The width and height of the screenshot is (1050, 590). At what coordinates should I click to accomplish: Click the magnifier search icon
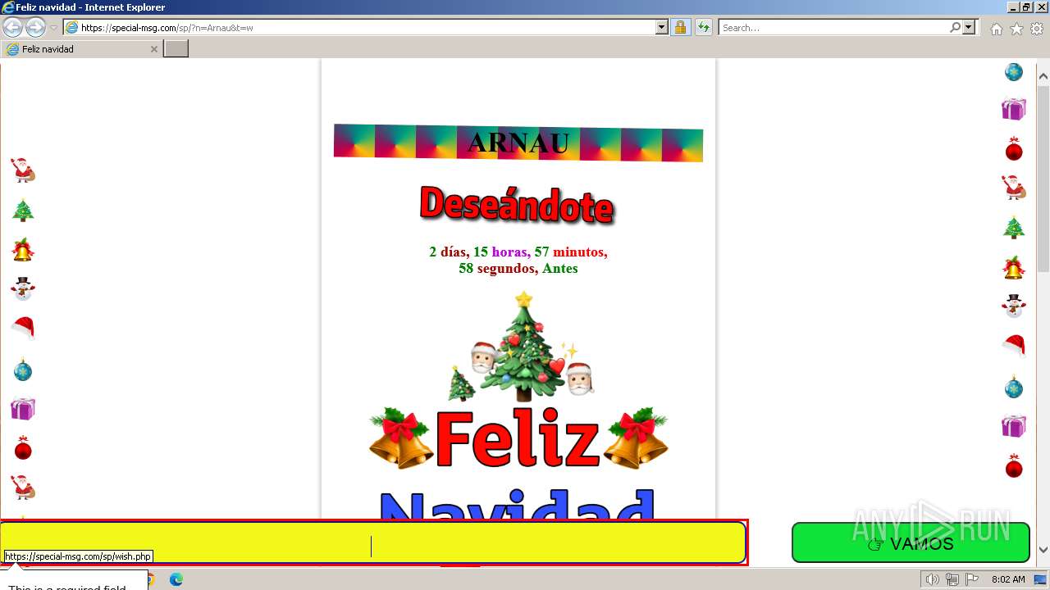point(955,28)
